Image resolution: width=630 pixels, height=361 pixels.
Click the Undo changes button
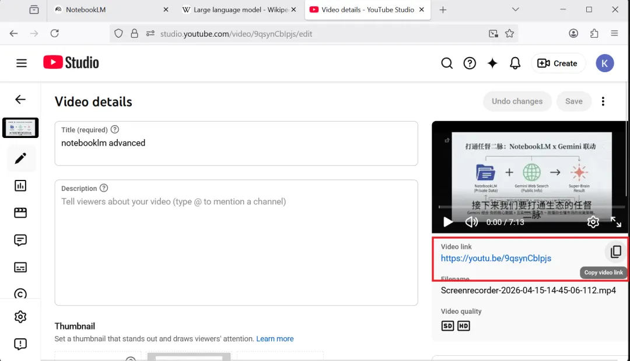tap(517, 101)
